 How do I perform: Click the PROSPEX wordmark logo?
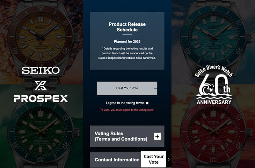pos(41,98)
